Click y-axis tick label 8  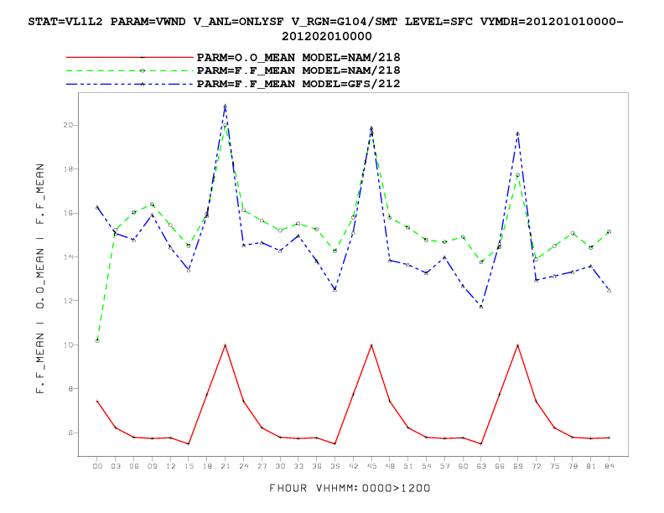(x=70, y=389)
